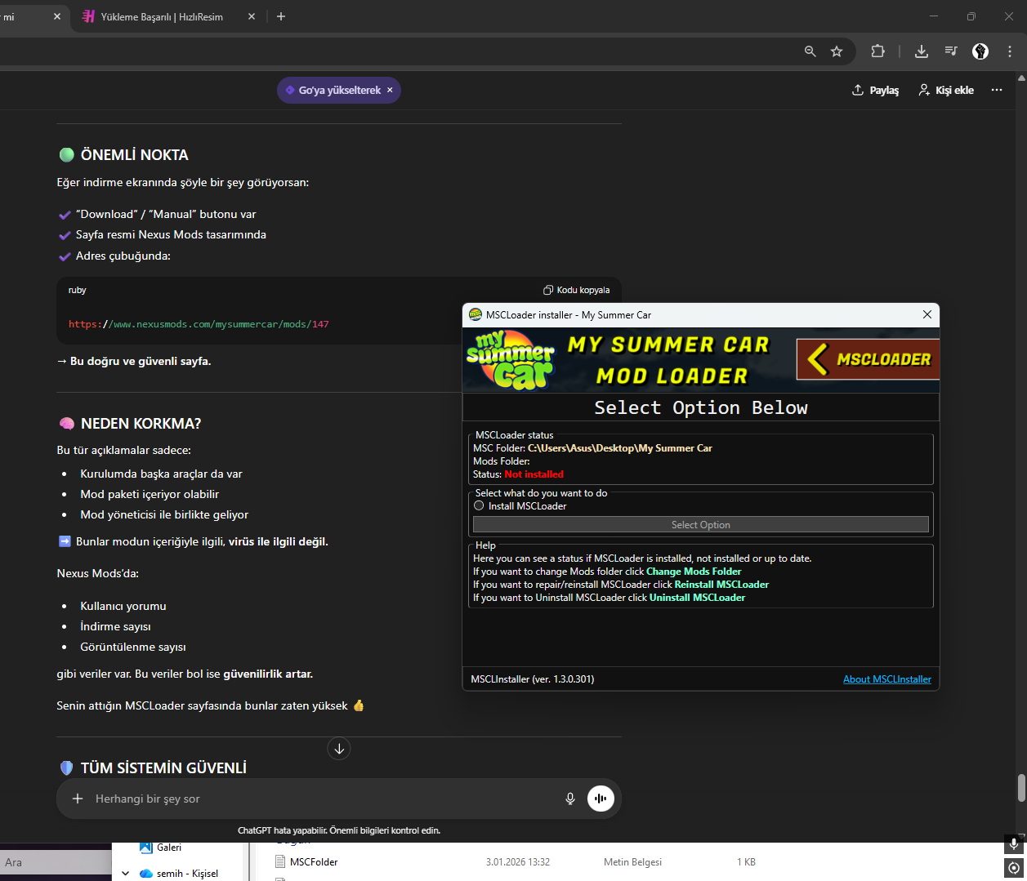The width and height of the screenshot is (1027, 881).
Task: Select the 'MSCFolder' file in File Explorer
Action: tap(314, 862)
